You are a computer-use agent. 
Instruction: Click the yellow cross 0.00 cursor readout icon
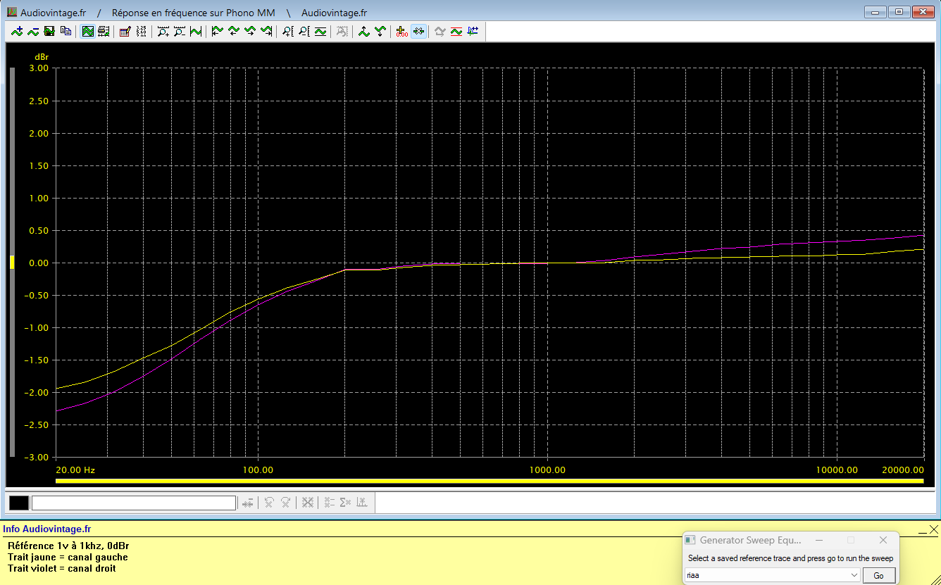(x=402, y=31)
